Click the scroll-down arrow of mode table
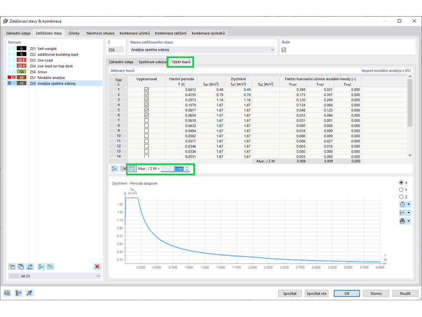The image size is (422, 317). [410, 155]
